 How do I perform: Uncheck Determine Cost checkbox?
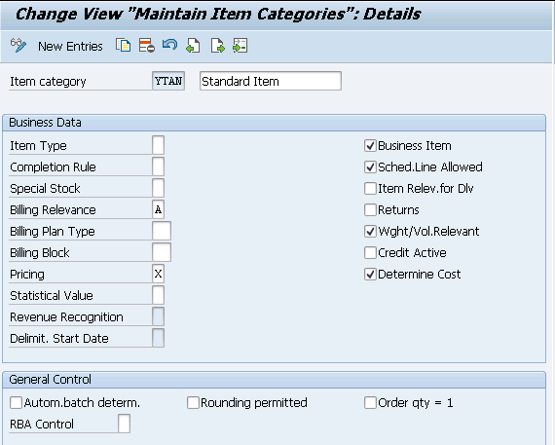tap(370, 274)
